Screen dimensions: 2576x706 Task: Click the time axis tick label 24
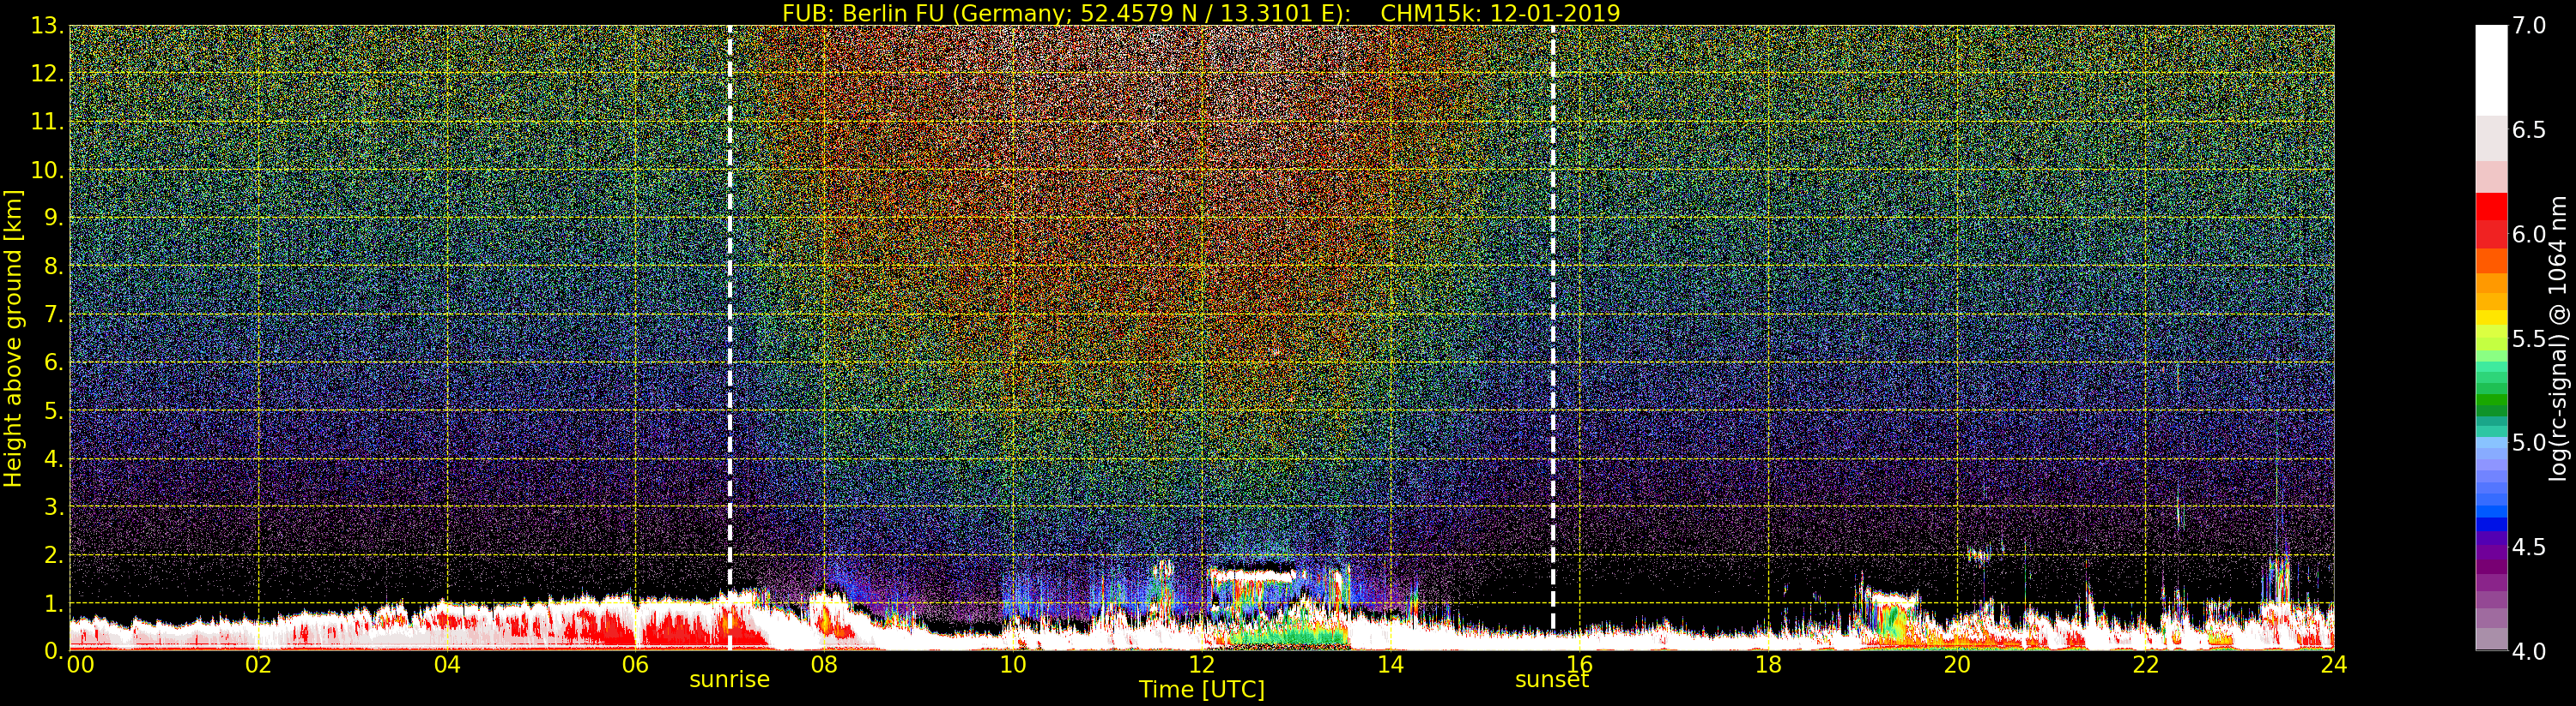pos(2333,664)
